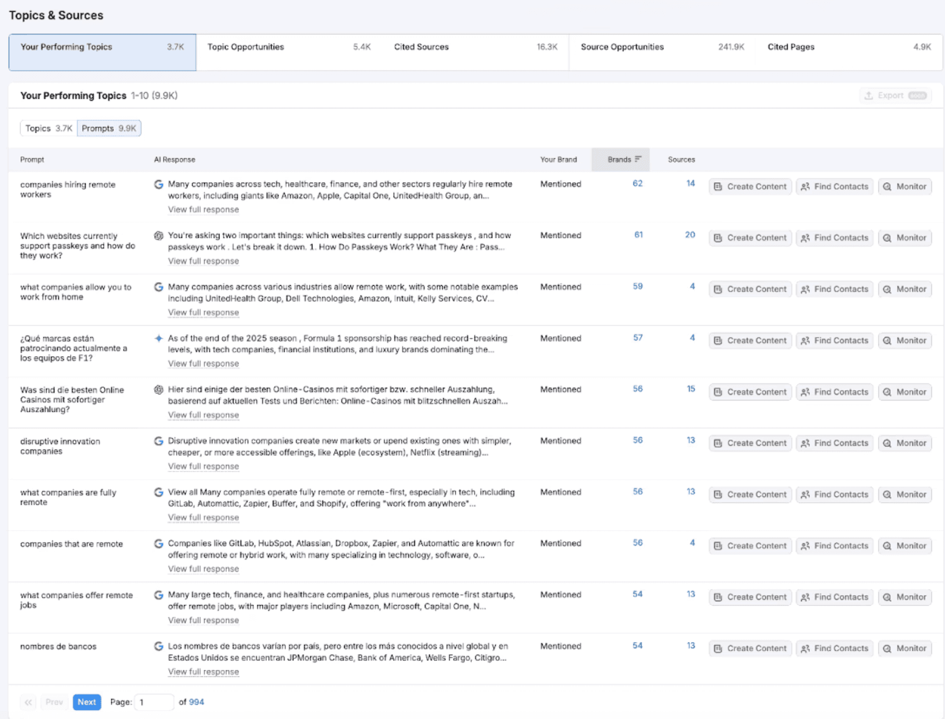View full response for hiring remote workers
This screenshot has width=945, height=719.
point(203,209)
